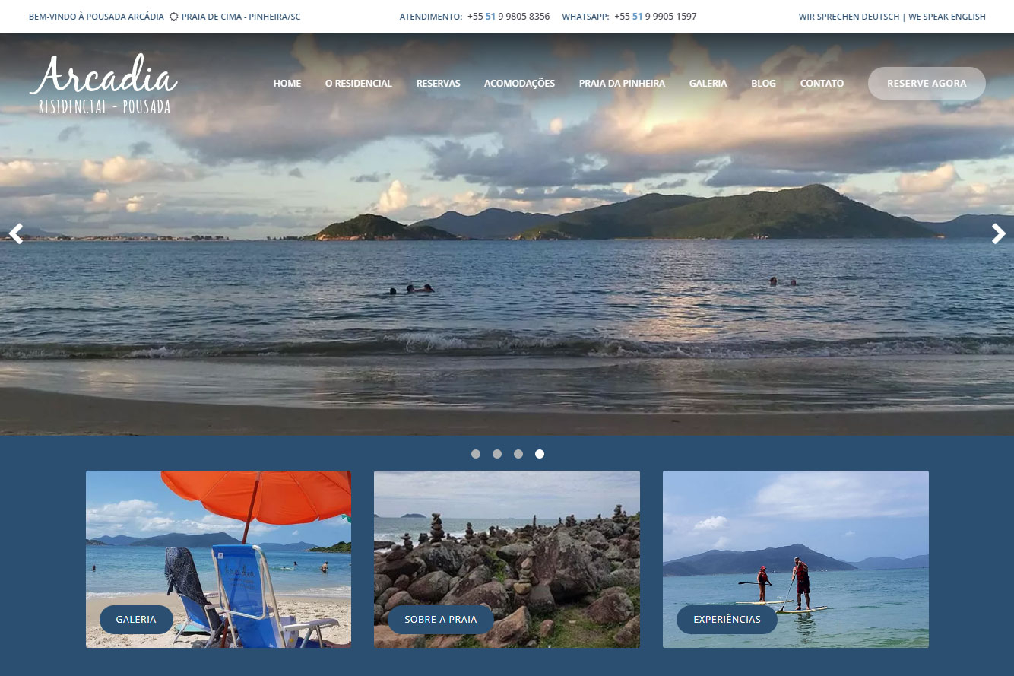
Task: Click We speak English text
Action: pyautogui.click(x=947, y=17)
